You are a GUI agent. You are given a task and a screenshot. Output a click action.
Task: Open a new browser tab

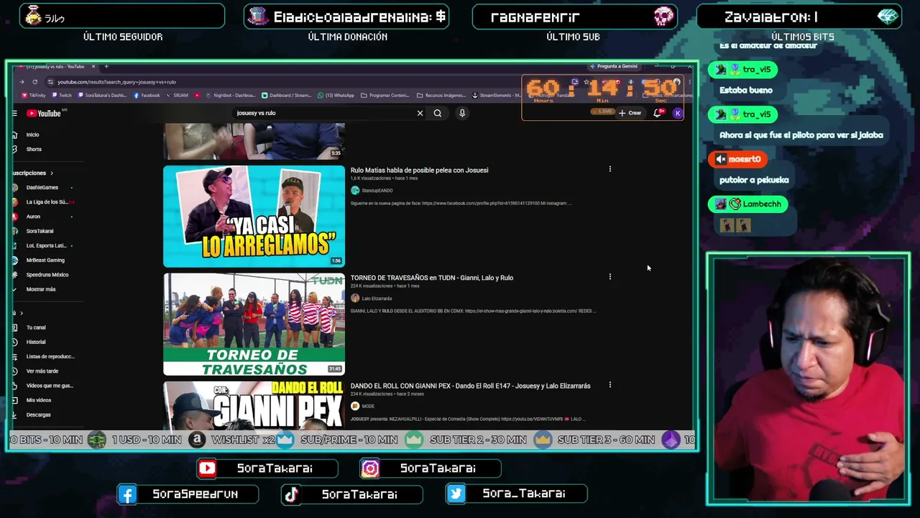(x=106, y=67)
